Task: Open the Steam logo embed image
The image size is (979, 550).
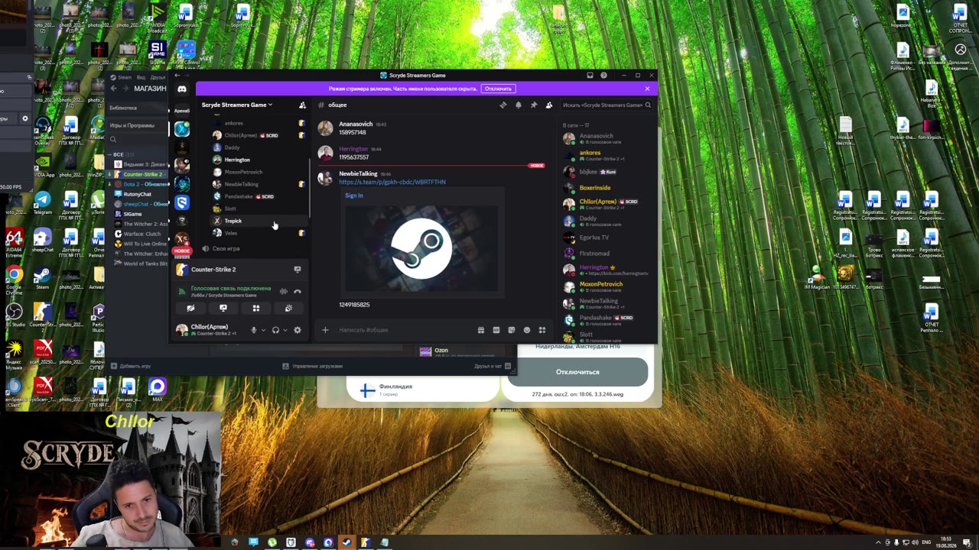Action: click(x=421, y=248)
